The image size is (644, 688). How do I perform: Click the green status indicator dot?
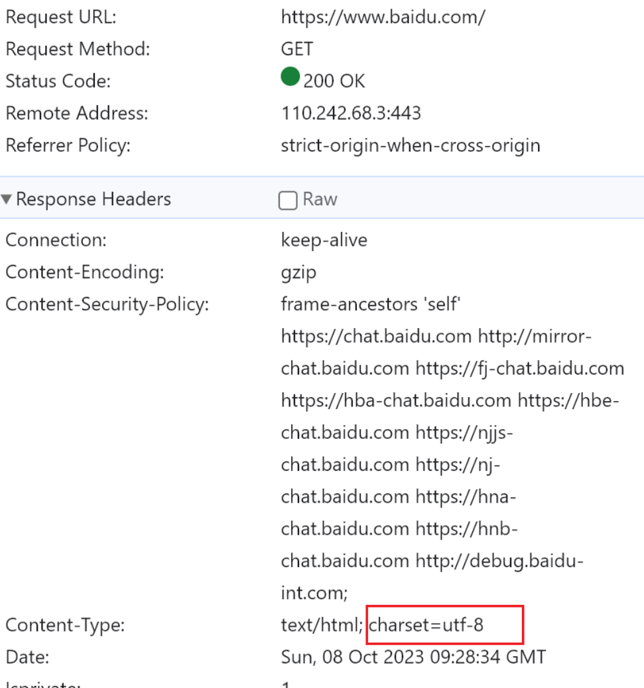(290, 78)
